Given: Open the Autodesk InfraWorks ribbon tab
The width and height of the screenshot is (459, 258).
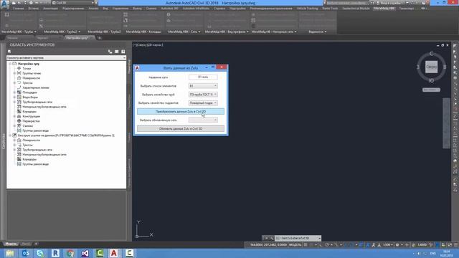Looking at the screenshot, I should tap(196, 9).
